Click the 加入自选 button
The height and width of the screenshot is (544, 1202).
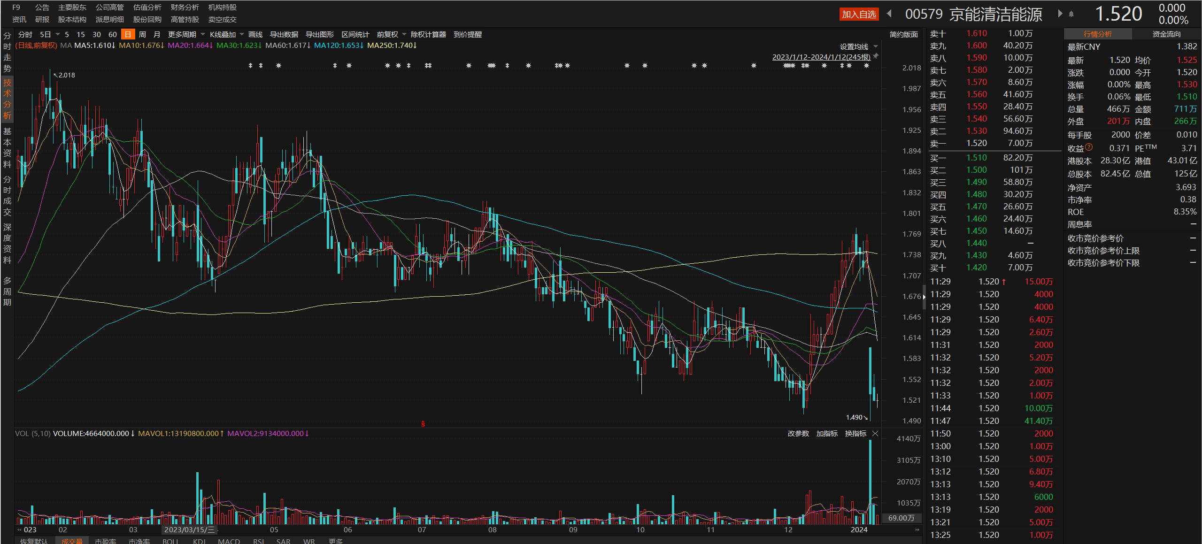(x=858, y=14)
